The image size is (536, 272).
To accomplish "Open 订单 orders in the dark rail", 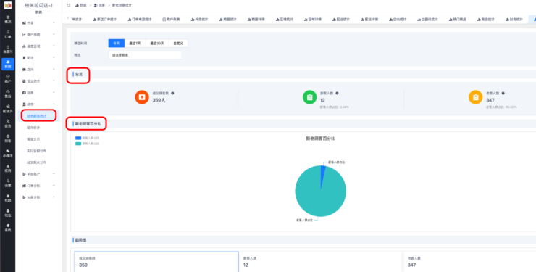I will point(7,34).
